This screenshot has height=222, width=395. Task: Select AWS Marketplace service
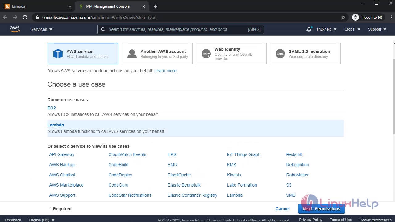[x=66, y=185]
